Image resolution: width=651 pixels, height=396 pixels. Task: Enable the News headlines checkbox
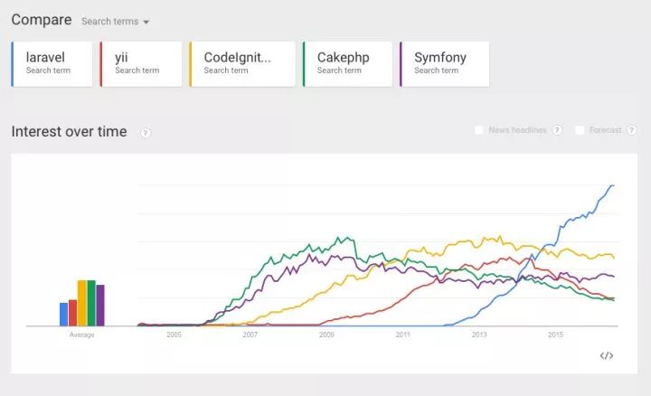click(478, 130)
